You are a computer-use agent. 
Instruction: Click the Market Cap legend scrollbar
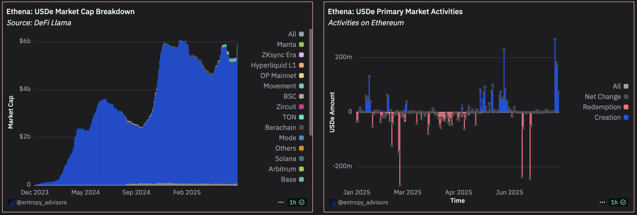(x=311, y=82)
